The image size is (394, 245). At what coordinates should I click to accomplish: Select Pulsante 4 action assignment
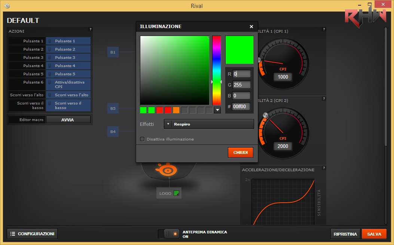pyautogui.click(x=68, y=66)
